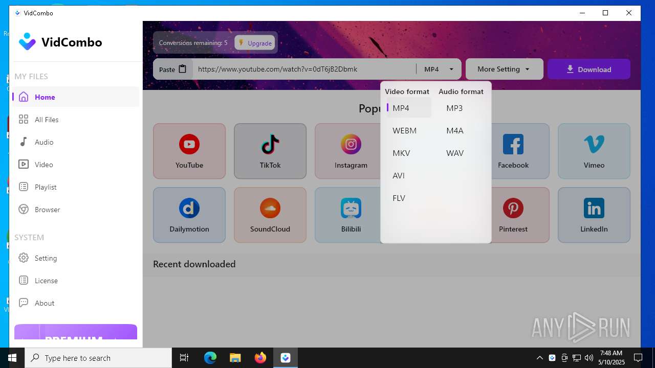
Task: Show hidden system tray icons
Action: coord(539,358)
